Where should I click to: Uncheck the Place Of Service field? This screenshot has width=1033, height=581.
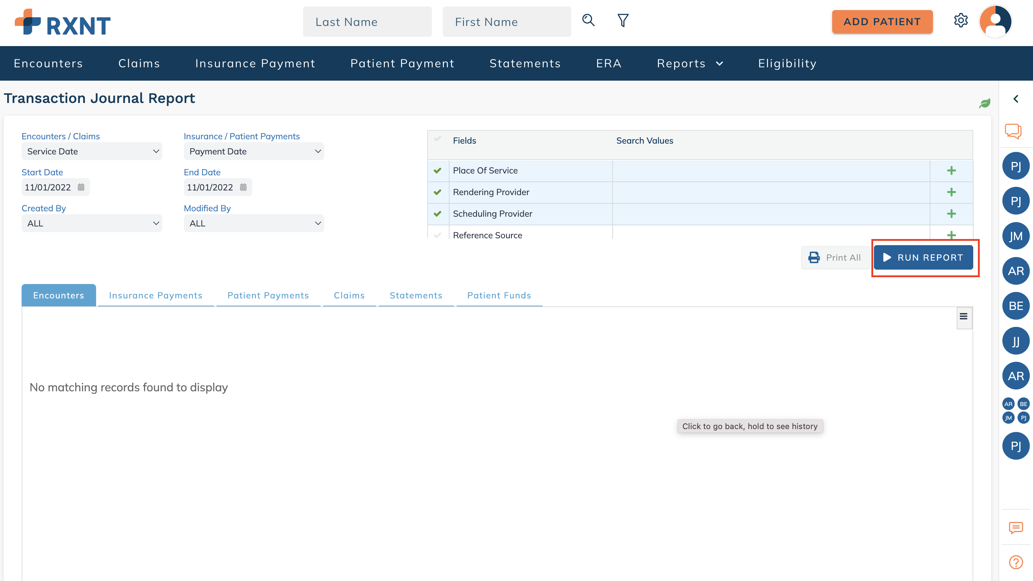coord(438,171)
